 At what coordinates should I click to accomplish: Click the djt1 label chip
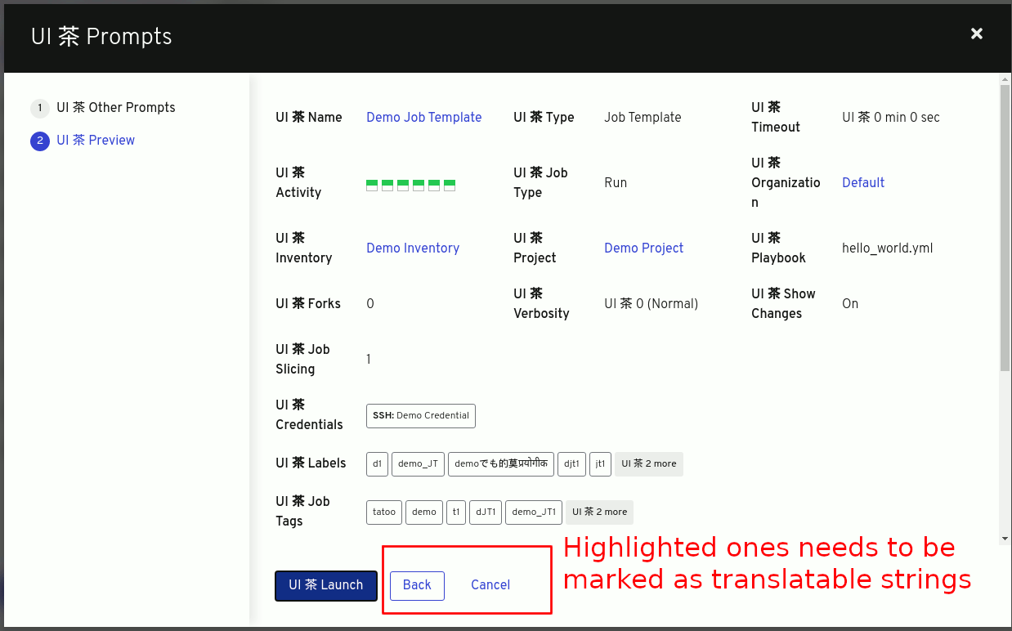coord(571,463)
